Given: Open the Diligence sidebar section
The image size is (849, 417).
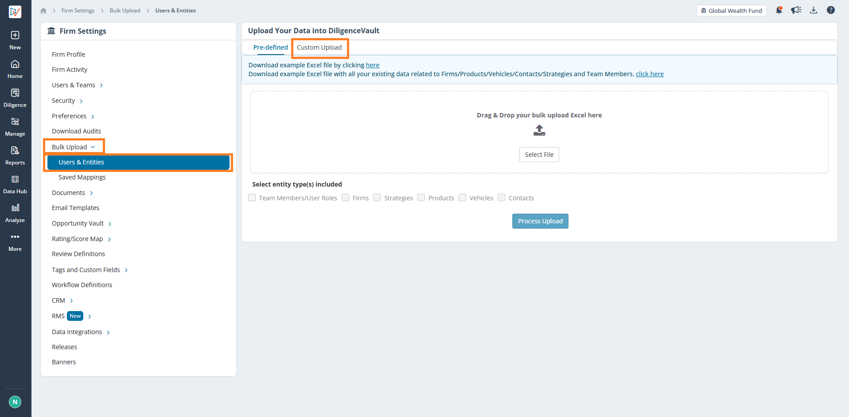Looking at the screenshot, I should pyautogui.click(x=15, y=98).
